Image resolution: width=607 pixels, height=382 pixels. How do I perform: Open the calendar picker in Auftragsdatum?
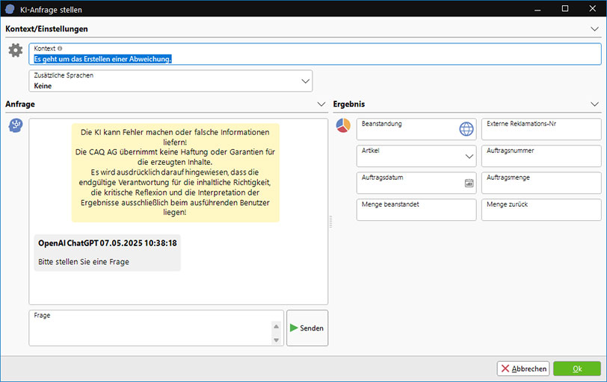469,183
